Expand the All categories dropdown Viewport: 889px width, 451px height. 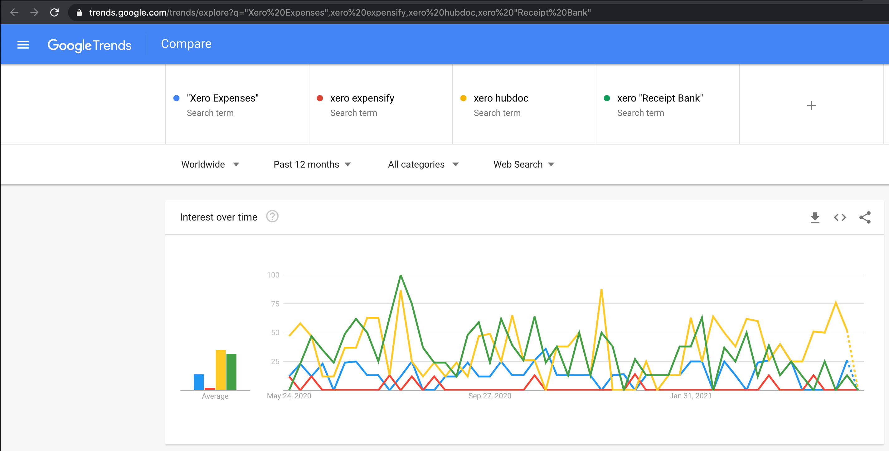pos(423,164)
